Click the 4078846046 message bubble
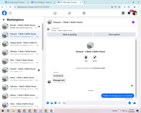The width and height of the screenshot is (141, 113). [58, 76]
